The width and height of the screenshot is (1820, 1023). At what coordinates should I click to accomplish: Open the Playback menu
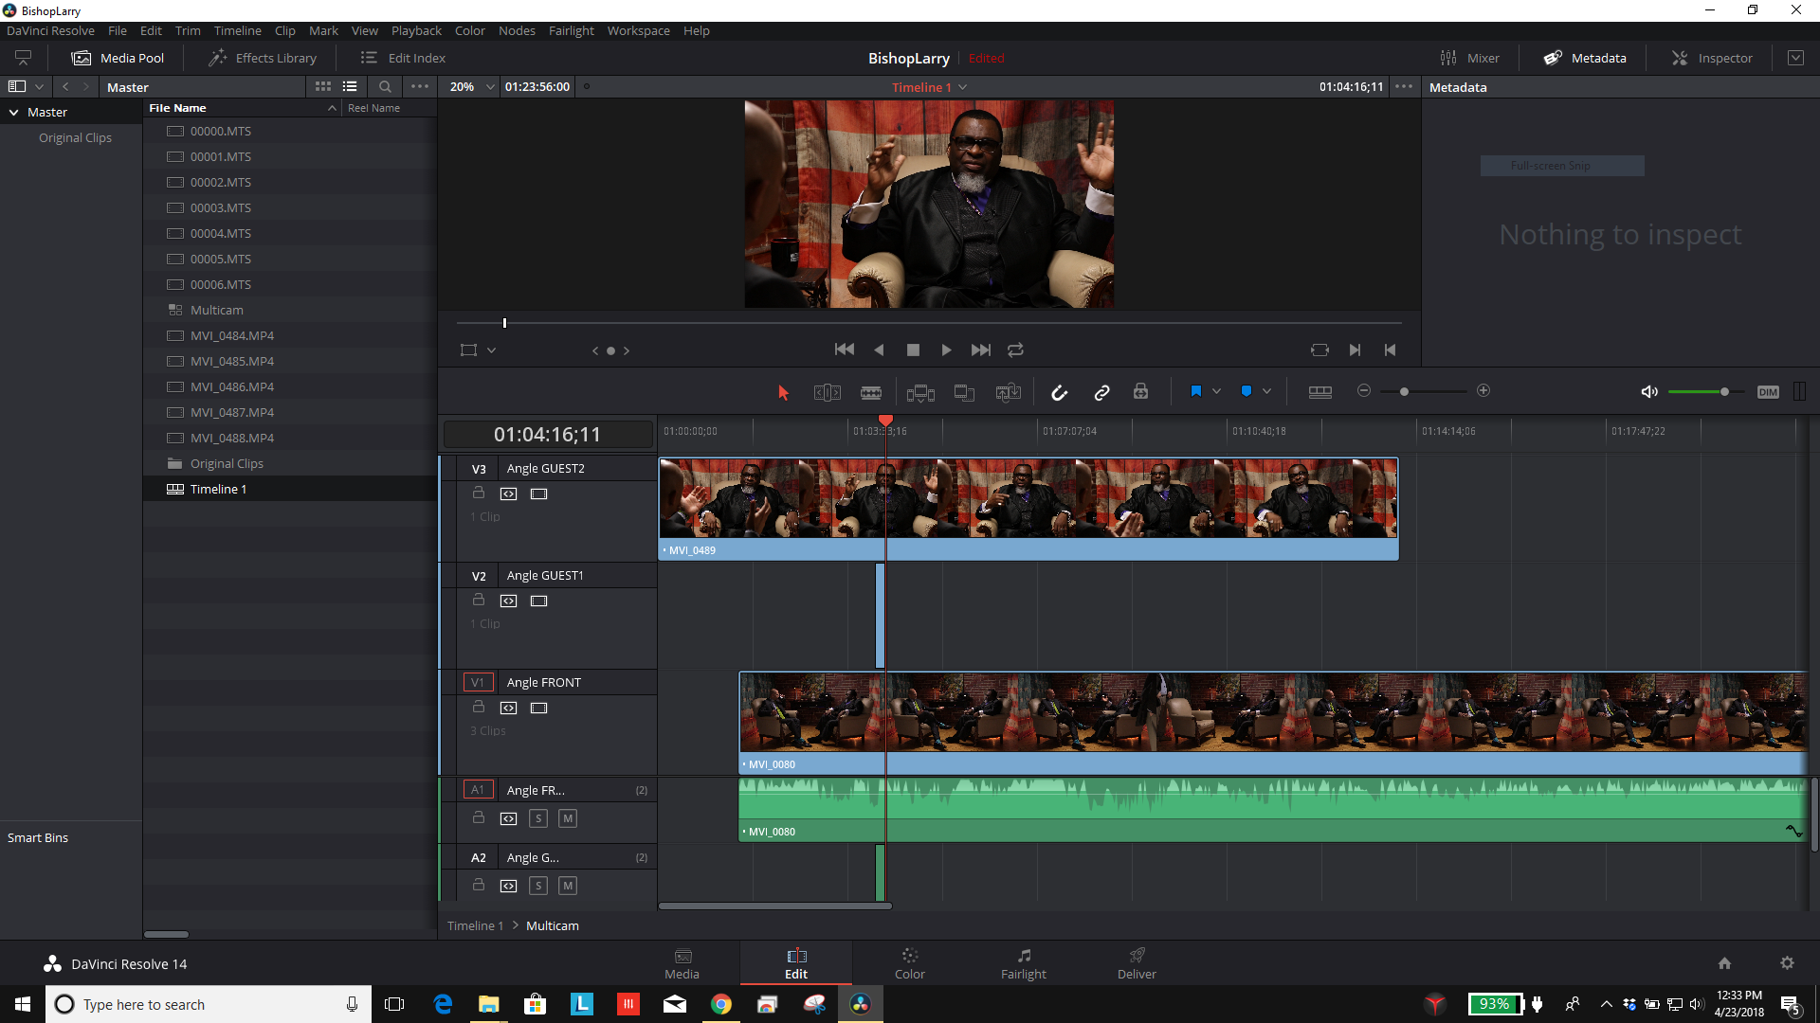416,30
